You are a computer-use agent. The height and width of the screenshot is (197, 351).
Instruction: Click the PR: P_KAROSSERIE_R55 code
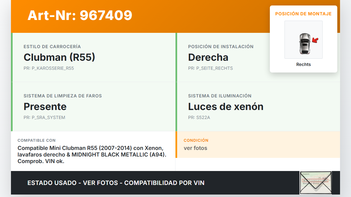pos(49,68)
